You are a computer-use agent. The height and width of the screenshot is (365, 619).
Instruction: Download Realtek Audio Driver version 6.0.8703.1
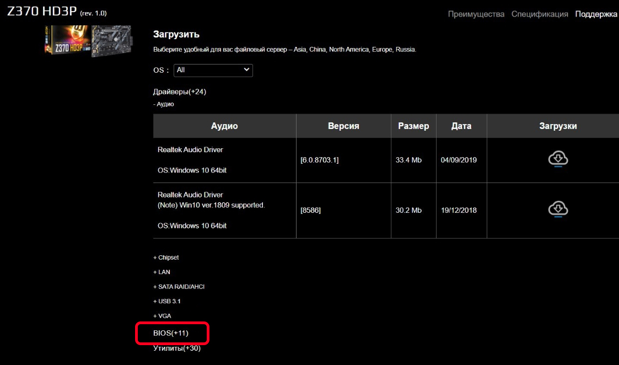[558, 159]
